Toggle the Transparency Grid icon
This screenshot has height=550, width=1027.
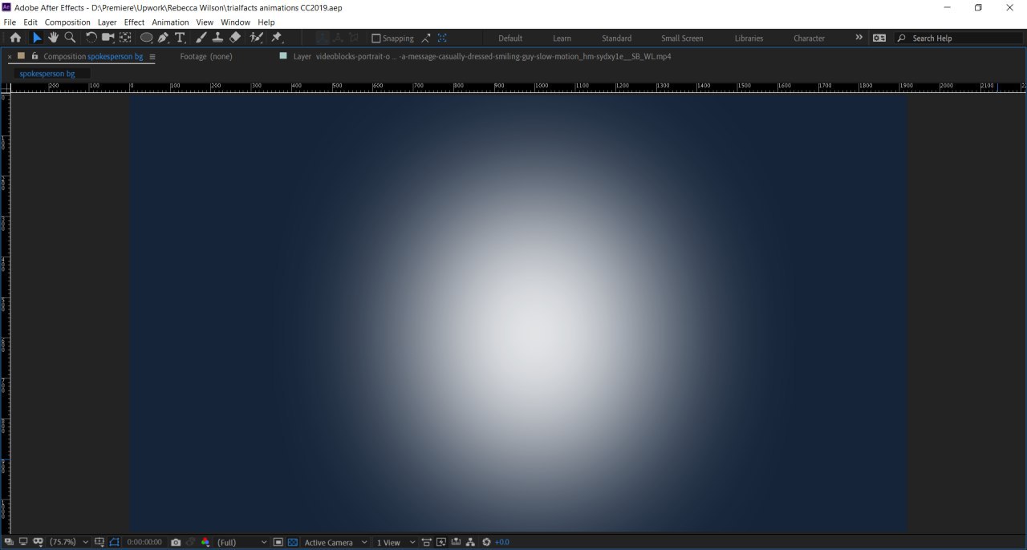293,542
